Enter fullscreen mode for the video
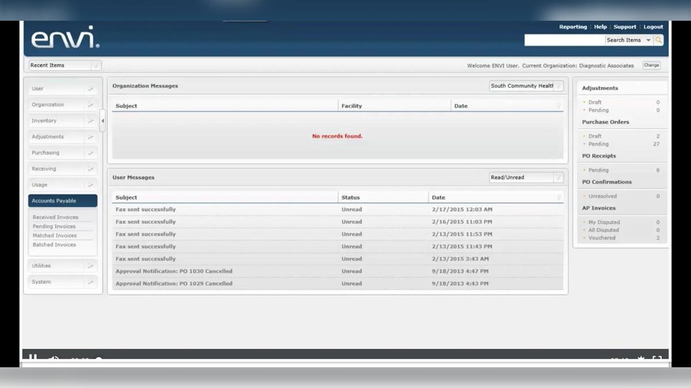Screen dimensions: 691x388 coord(657,358)
